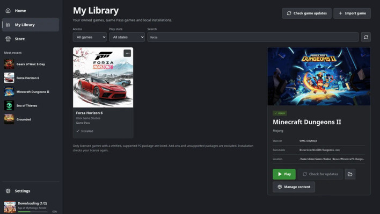The width and height of the screenshot is (380, 214).
Task: Click the Mojang developer name
Action: tap(277, 131)
